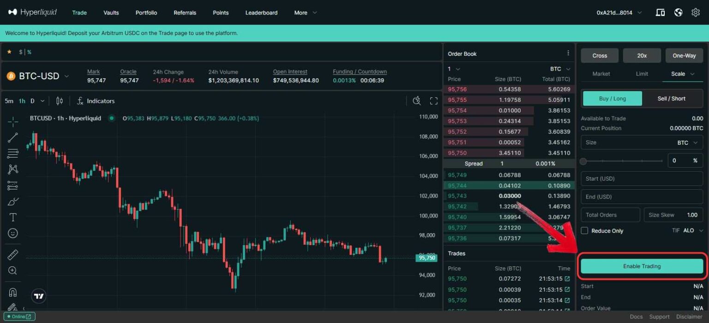Open the More menu dropdown
The height and width of the screenshot is (323, 709).
click(305, 13)
